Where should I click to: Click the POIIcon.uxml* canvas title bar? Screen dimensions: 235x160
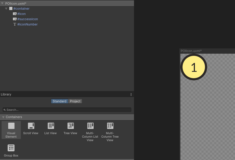[207, 51]
